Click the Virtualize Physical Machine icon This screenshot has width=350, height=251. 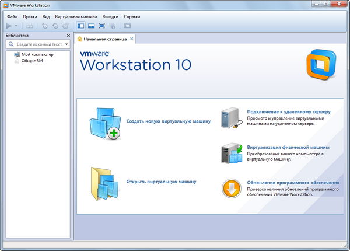230,153
